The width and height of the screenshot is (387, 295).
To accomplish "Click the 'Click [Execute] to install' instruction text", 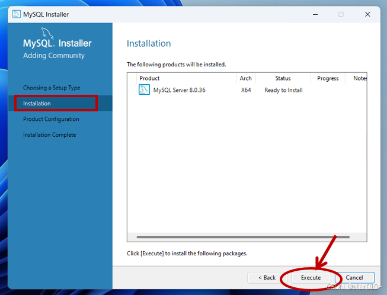I will pyautogui.click(x=187, y=254).
